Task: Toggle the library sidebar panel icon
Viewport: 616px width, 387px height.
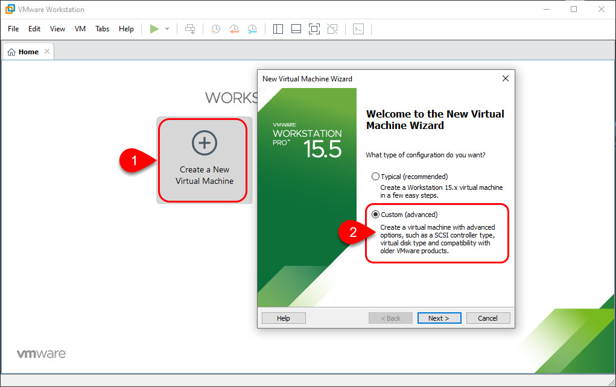Action: [x=278, y=29]
